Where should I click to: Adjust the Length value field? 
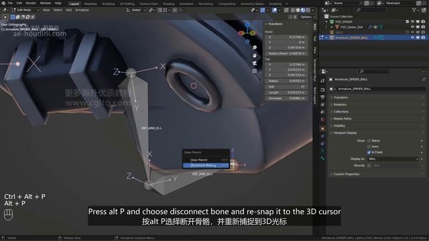click(x=286, y=92)
